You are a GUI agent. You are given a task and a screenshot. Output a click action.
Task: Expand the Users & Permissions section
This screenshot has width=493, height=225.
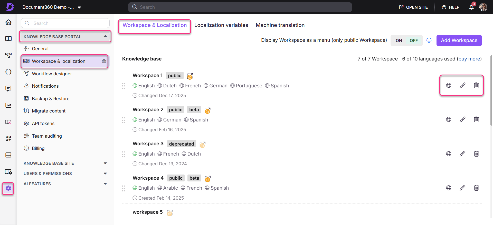tap(65, 173)
